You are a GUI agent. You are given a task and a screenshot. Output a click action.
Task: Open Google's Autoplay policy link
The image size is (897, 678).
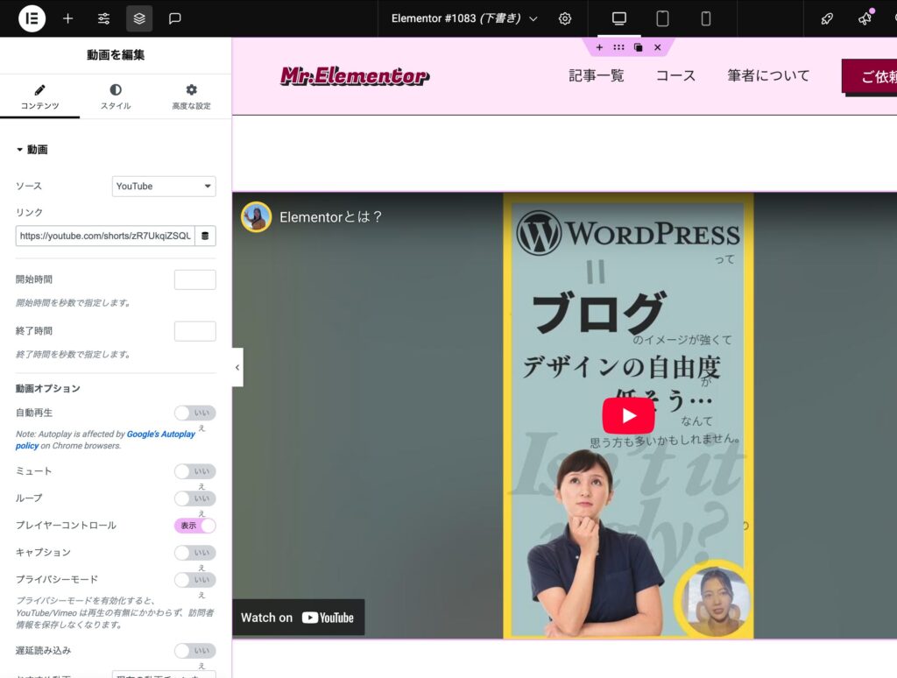click(160, 434)
